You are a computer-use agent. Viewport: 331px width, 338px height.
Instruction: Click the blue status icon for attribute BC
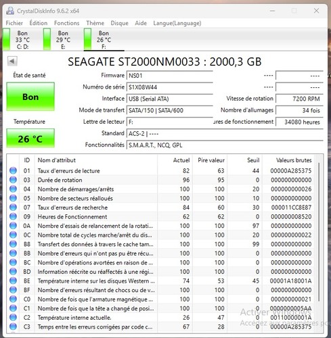point(13,262)
